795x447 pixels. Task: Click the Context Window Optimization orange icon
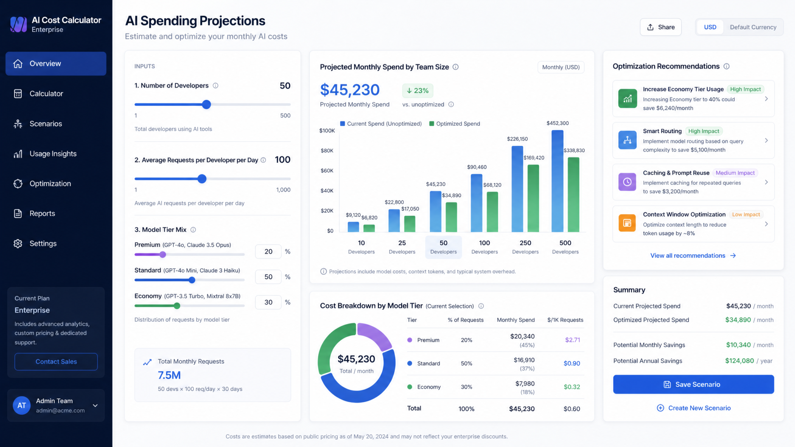627,223
